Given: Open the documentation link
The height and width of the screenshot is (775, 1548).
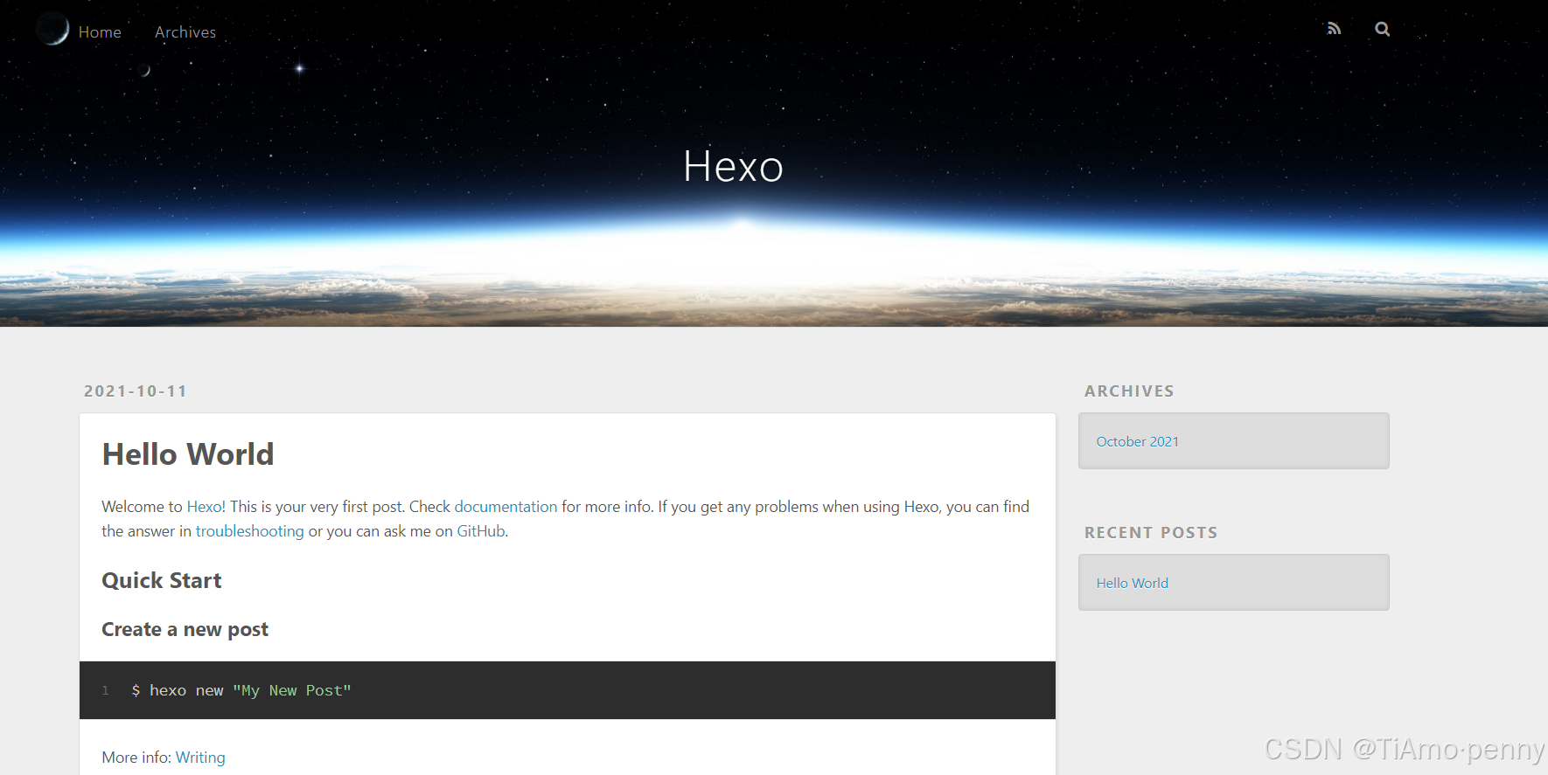Looking at the screenshot, I should pos(506,507).
